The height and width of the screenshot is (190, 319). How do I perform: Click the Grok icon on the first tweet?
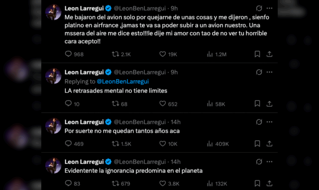pos(259,8)
